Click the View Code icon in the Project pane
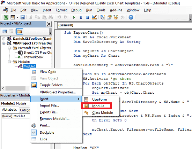The width and height of the screenshot is (192, 149). coord(5,32)
